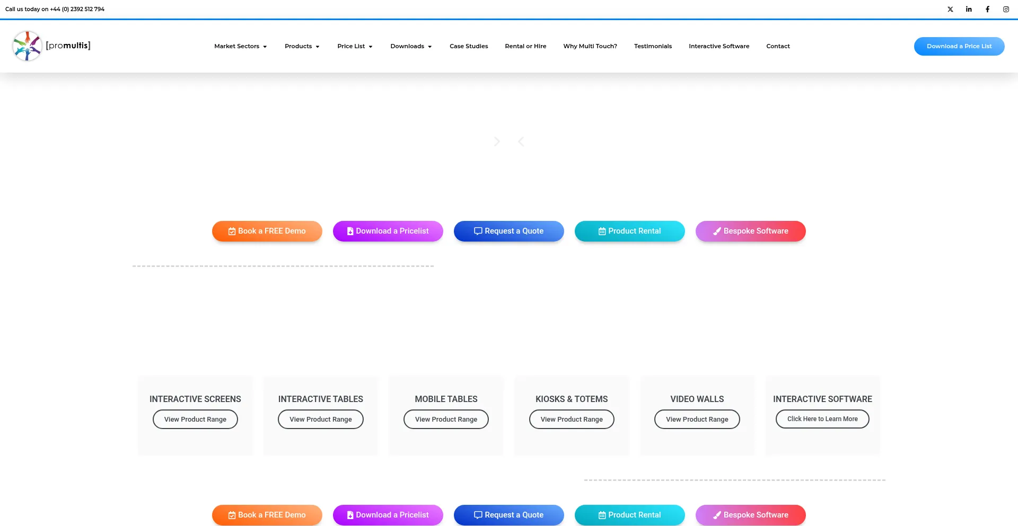Click Here to Learn More about Interactive Software
This screenshot has height=526, width=1018.
tap(822, 418)
